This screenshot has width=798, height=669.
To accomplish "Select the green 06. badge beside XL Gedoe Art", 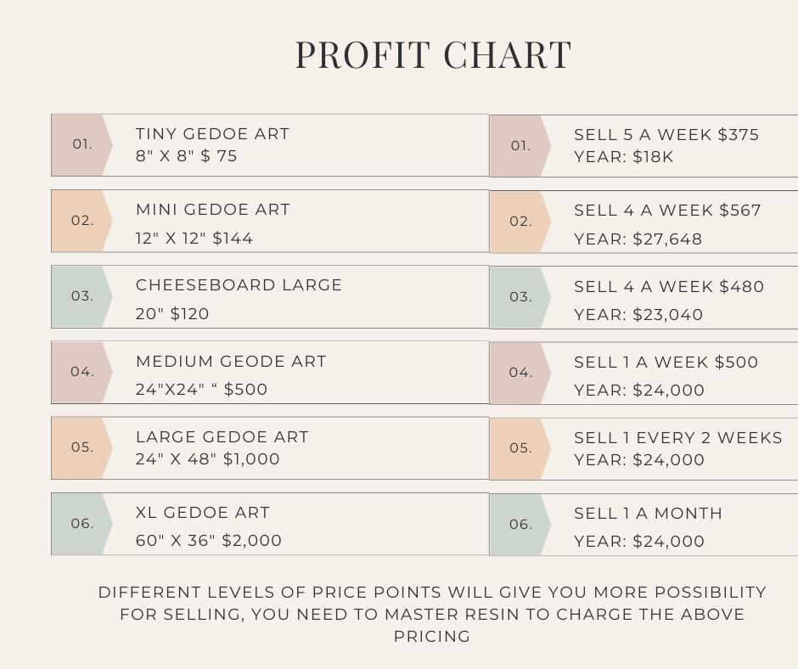I will [x=82, y=524].
